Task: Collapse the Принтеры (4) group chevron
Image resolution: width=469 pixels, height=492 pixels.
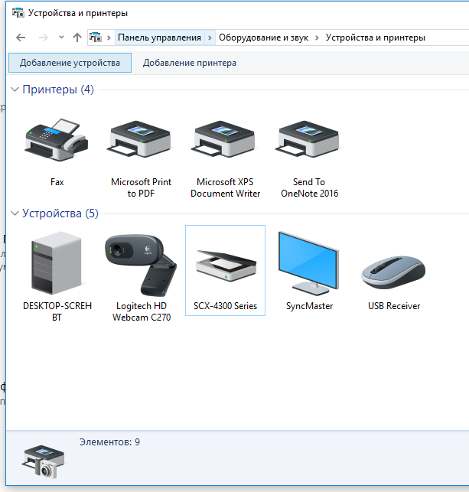Action: [x=15, y=90]
